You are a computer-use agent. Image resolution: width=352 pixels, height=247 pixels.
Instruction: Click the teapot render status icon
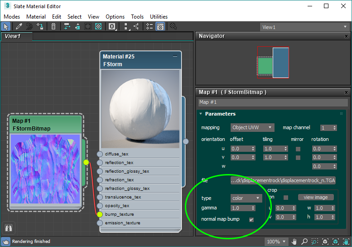point(5,242)
